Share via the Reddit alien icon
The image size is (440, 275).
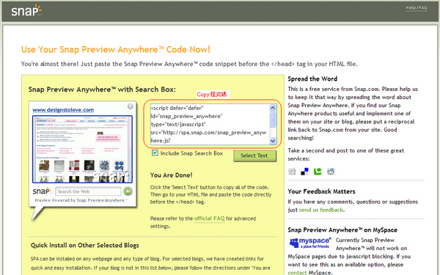coord(331,171)
